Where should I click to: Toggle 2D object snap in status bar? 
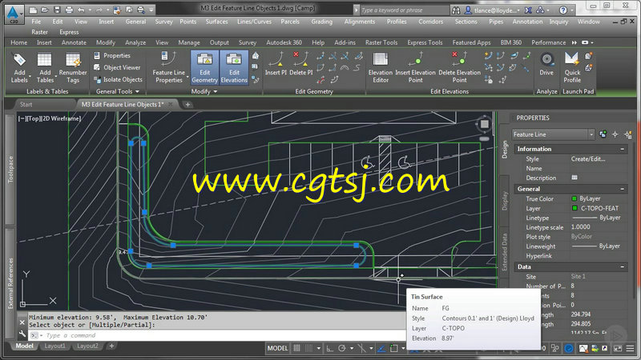[x=393, y=348]
